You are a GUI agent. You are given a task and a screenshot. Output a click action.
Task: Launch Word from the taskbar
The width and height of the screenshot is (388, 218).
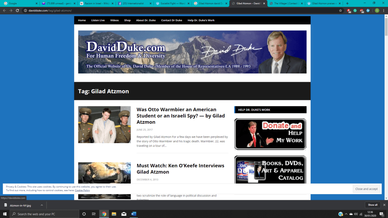pyautogui.click(x=133, y=214)
